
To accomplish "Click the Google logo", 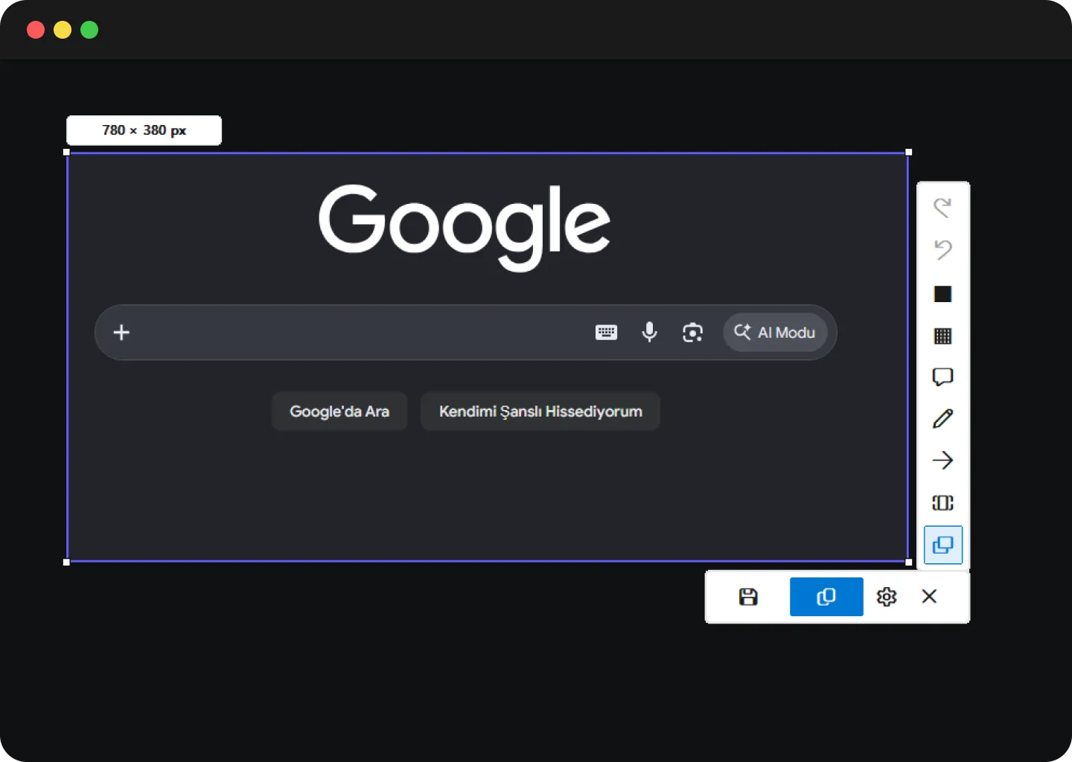I will click(x=465, y=227).
